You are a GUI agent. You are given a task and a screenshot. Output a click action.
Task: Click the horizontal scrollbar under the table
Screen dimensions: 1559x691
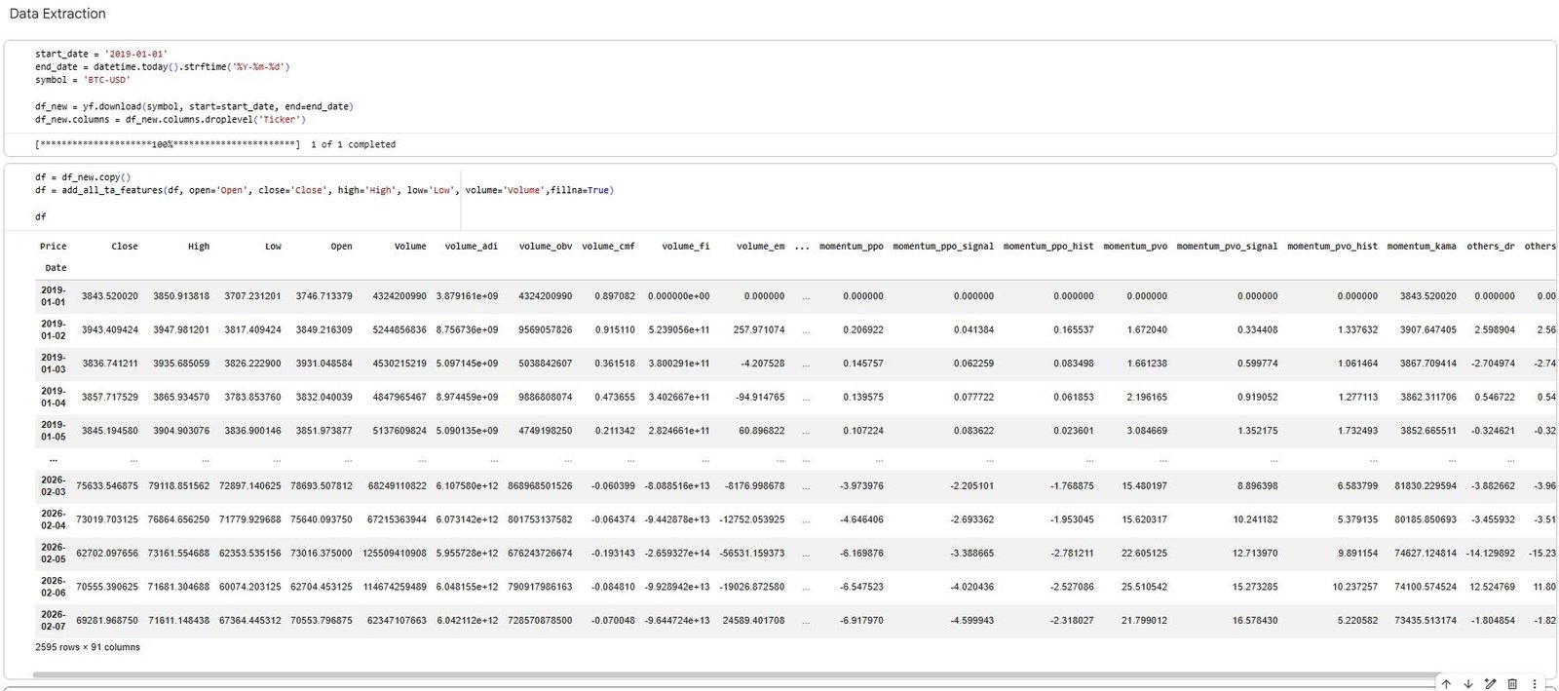(x=736, y=674)
